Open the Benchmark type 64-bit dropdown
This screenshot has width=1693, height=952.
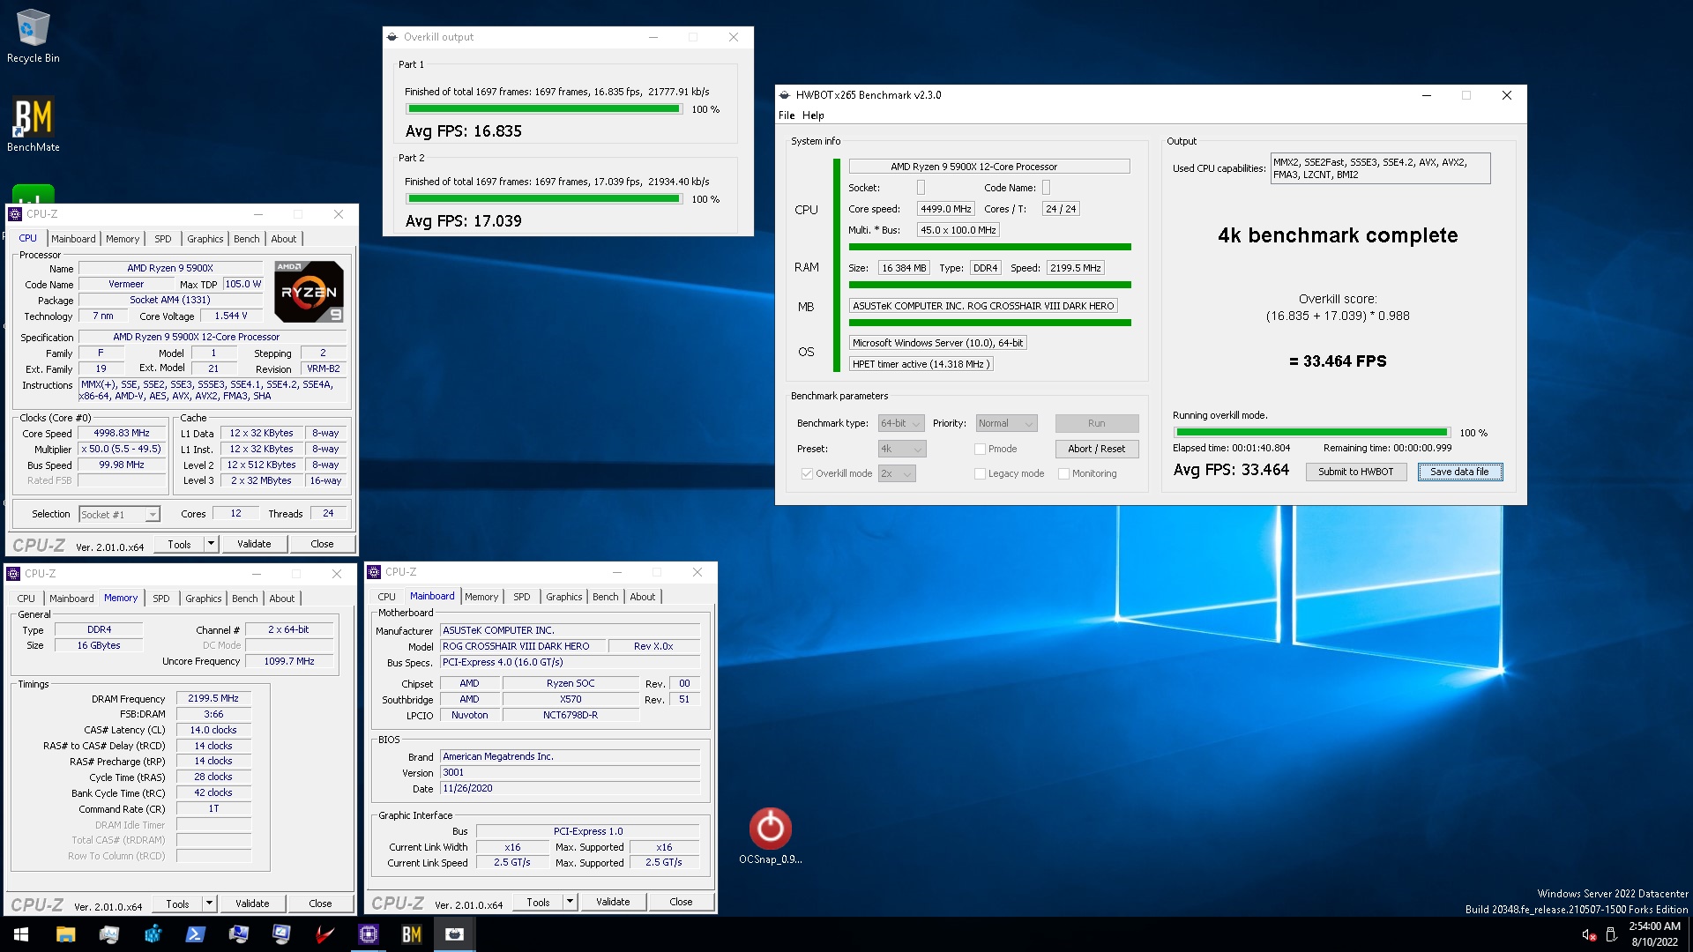point(901,424)
